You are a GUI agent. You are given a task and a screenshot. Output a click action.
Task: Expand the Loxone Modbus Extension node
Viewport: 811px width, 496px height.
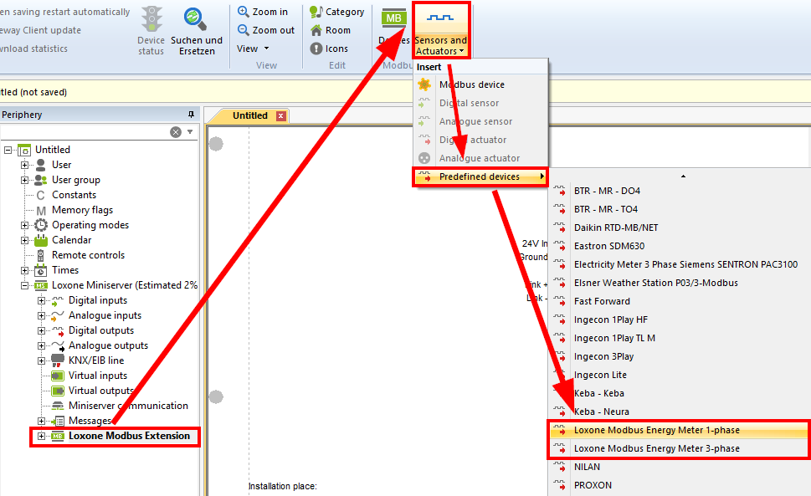coord(41,436)
